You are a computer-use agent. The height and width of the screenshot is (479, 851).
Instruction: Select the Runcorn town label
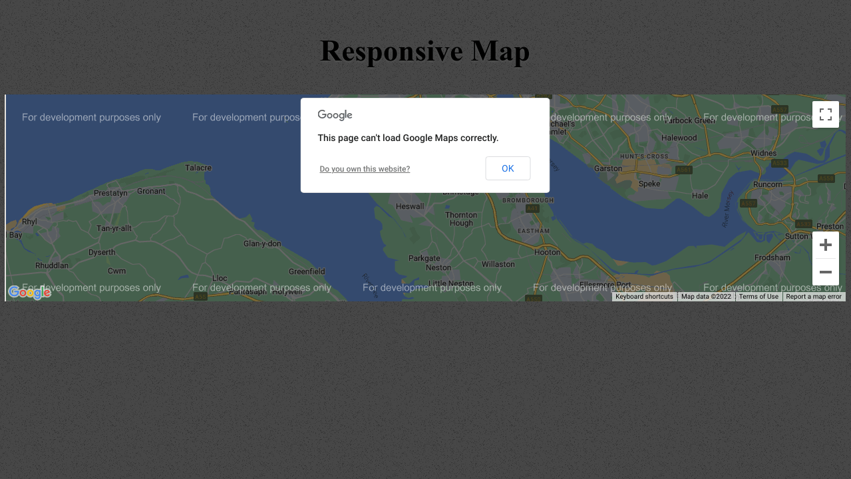coord(768,184)
